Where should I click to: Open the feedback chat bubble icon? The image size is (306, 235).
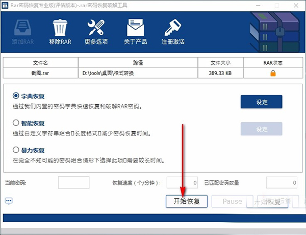(9, 201)
